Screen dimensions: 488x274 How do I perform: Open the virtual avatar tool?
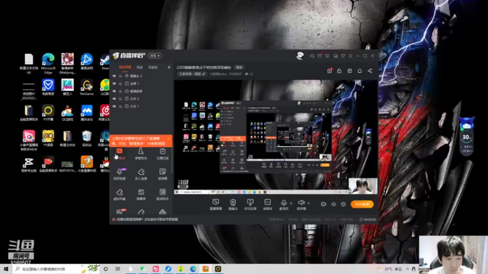point(120,194)
